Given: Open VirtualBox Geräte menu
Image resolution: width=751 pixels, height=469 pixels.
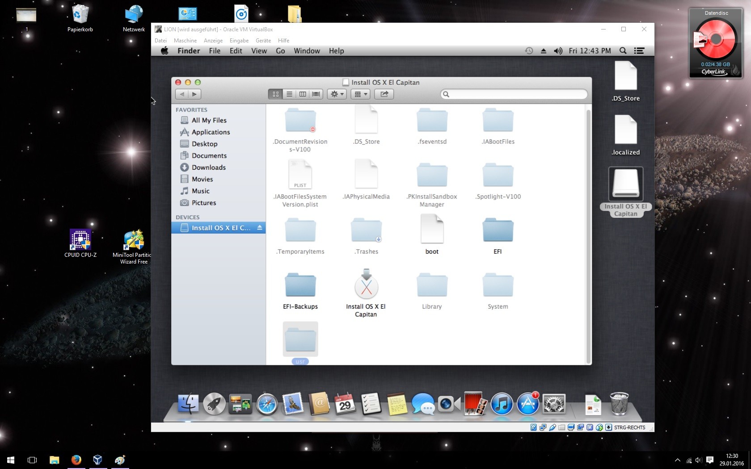Looking at the screenshot, I should click(263, 41).
